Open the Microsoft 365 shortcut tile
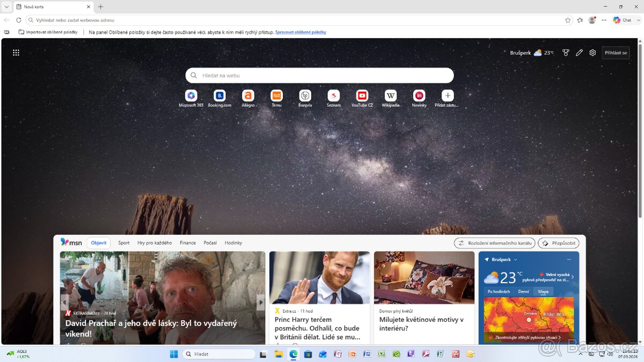This screenshot has height=362, width=644. [x=191, y=98]
